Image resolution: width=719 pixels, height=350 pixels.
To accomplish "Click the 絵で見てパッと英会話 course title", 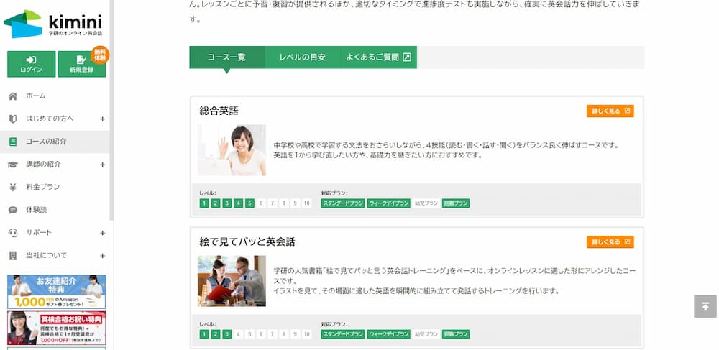I will pyautogui.click(x=247, y=242).
